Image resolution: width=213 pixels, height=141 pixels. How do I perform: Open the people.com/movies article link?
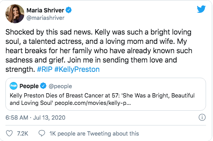pos(93,103)
